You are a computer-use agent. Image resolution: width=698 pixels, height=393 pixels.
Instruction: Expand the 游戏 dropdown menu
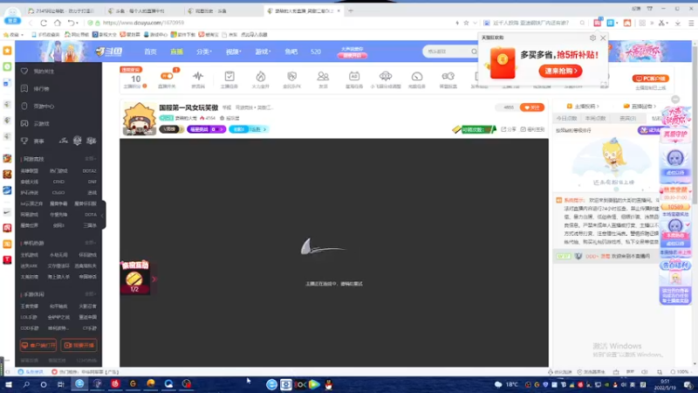[x=263, y=52]
